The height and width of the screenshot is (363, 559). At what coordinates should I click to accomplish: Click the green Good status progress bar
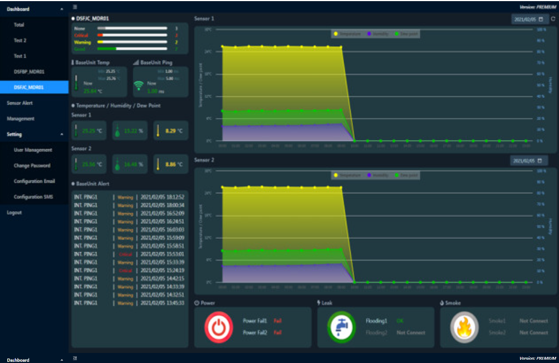click(131, 49)
